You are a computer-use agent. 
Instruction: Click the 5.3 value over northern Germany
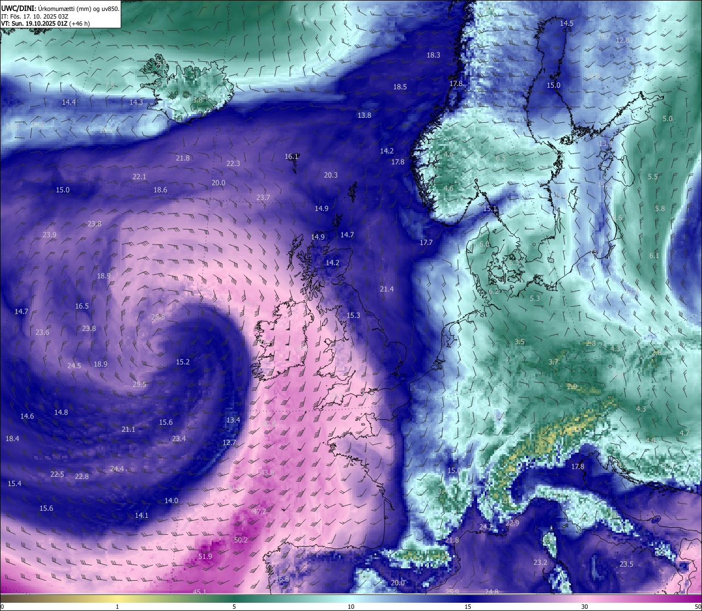535,298
